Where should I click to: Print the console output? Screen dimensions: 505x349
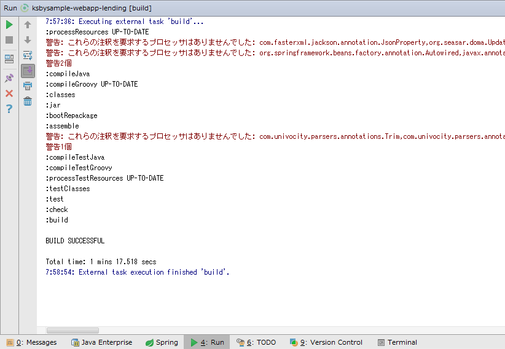tap(28, 86)
